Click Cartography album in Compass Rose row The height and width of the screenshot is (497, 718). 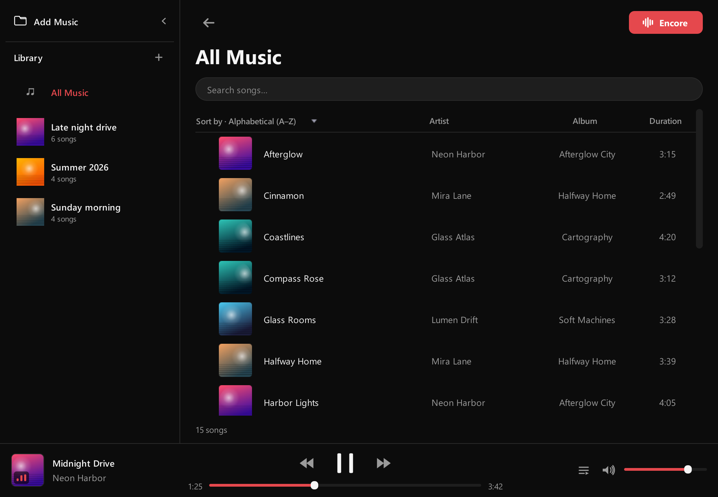coord(587,279)
